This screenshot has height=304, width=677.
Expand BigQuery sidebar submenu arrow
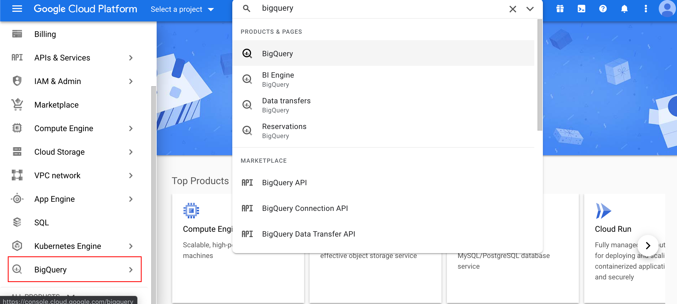tap(131, 269)
